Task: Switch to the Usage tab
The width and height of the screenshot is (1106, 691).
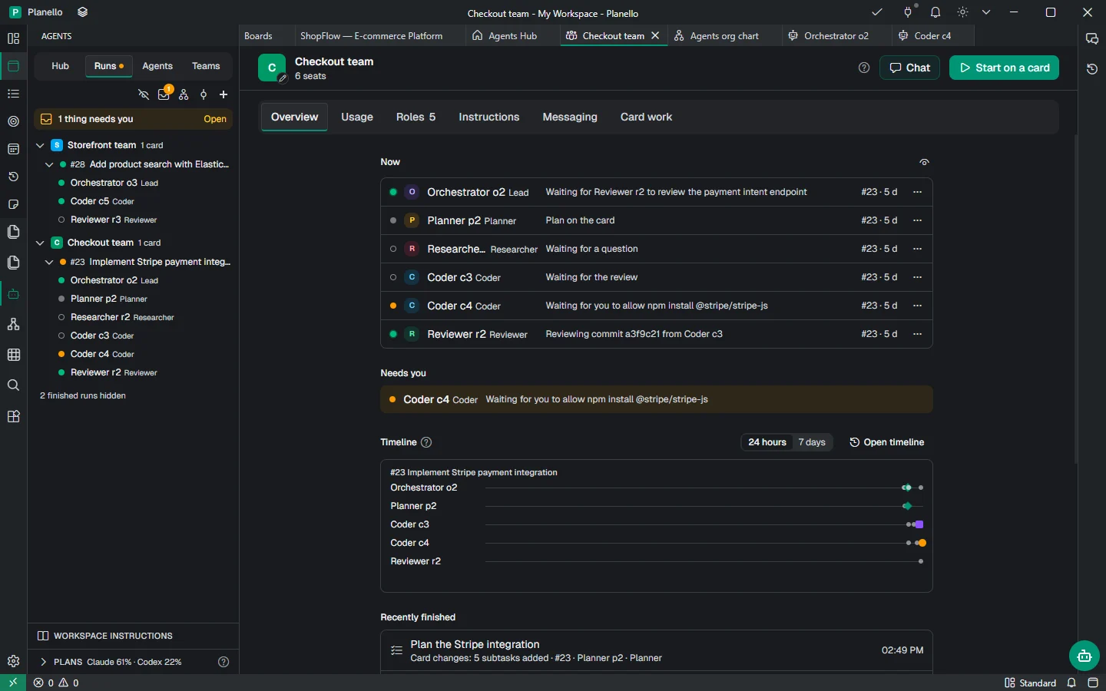Action: click(357, 117)
